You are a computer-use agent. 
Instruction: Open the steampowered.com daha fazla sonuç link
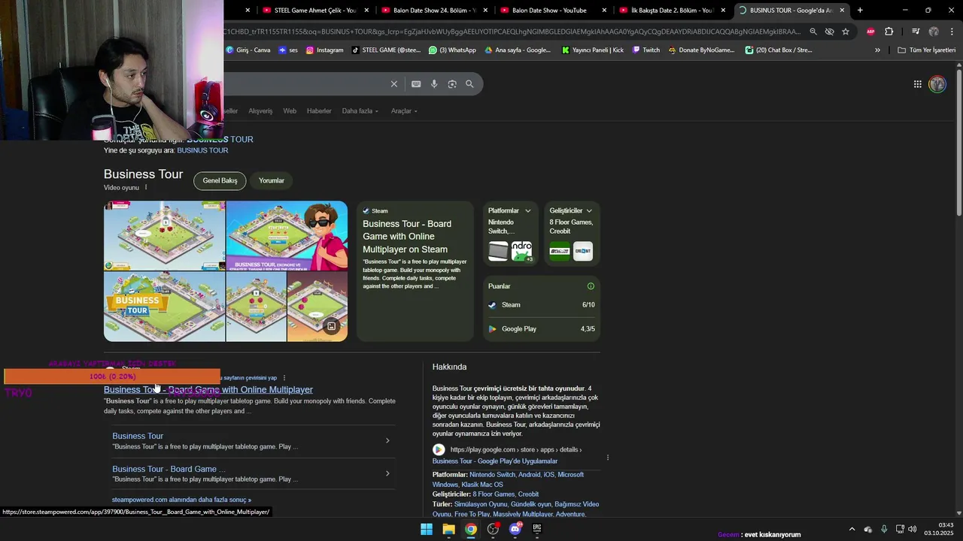click(x=181, y=500)
